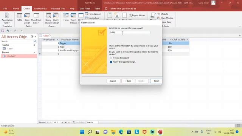Image resolution: width=242 pixels, height=136 pixels.
Task: Start the Form Wizard
Action: [93, 14]
